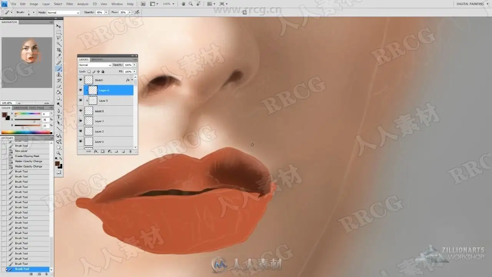The height and width of the screenshot is (277, 492).
Task: Expand the Sketch layer effects arrow
Action: [x=132, y=80]
